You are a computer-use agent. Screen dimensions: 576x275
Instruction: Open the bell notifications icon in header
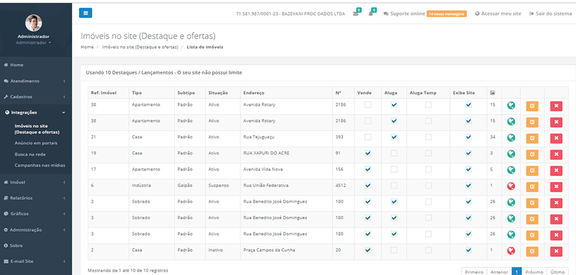pos(371,13)
